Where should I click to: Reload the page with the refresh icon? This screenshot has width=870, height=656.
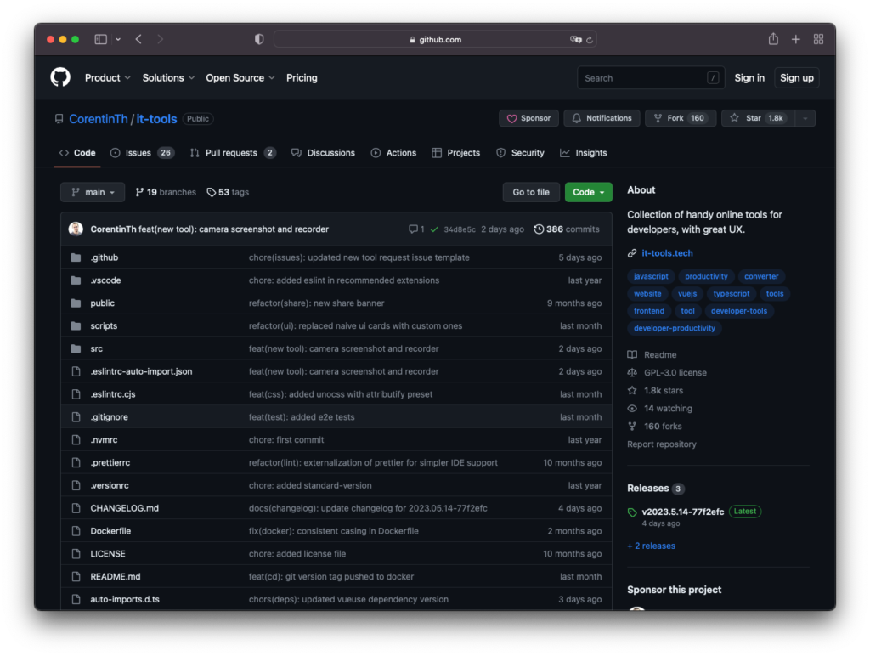pyautogui.click(x=590, y=40)
